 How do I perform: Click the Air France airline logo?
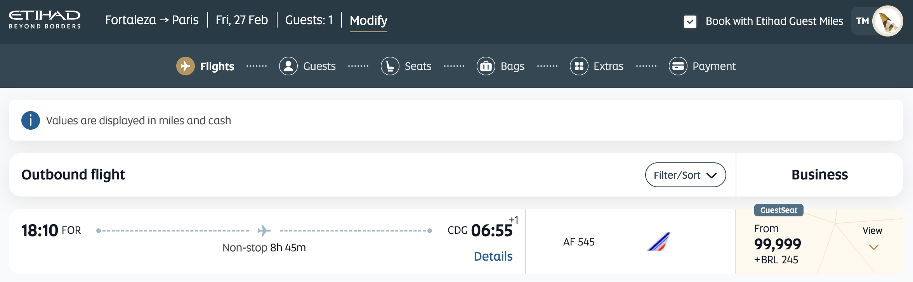(658, 242)
